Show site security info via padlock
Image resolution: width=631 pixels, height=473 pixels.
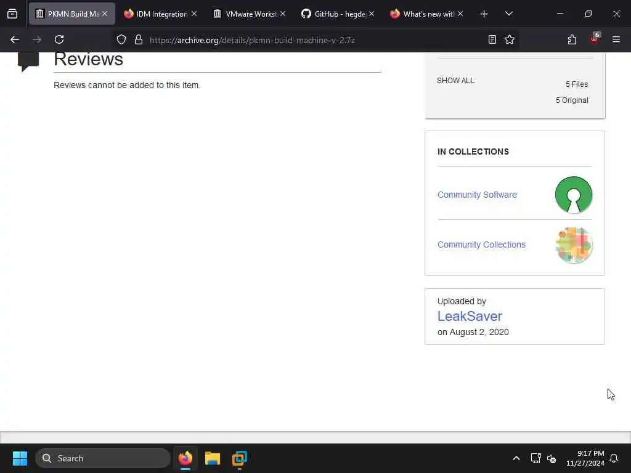(x=139, y=39)
